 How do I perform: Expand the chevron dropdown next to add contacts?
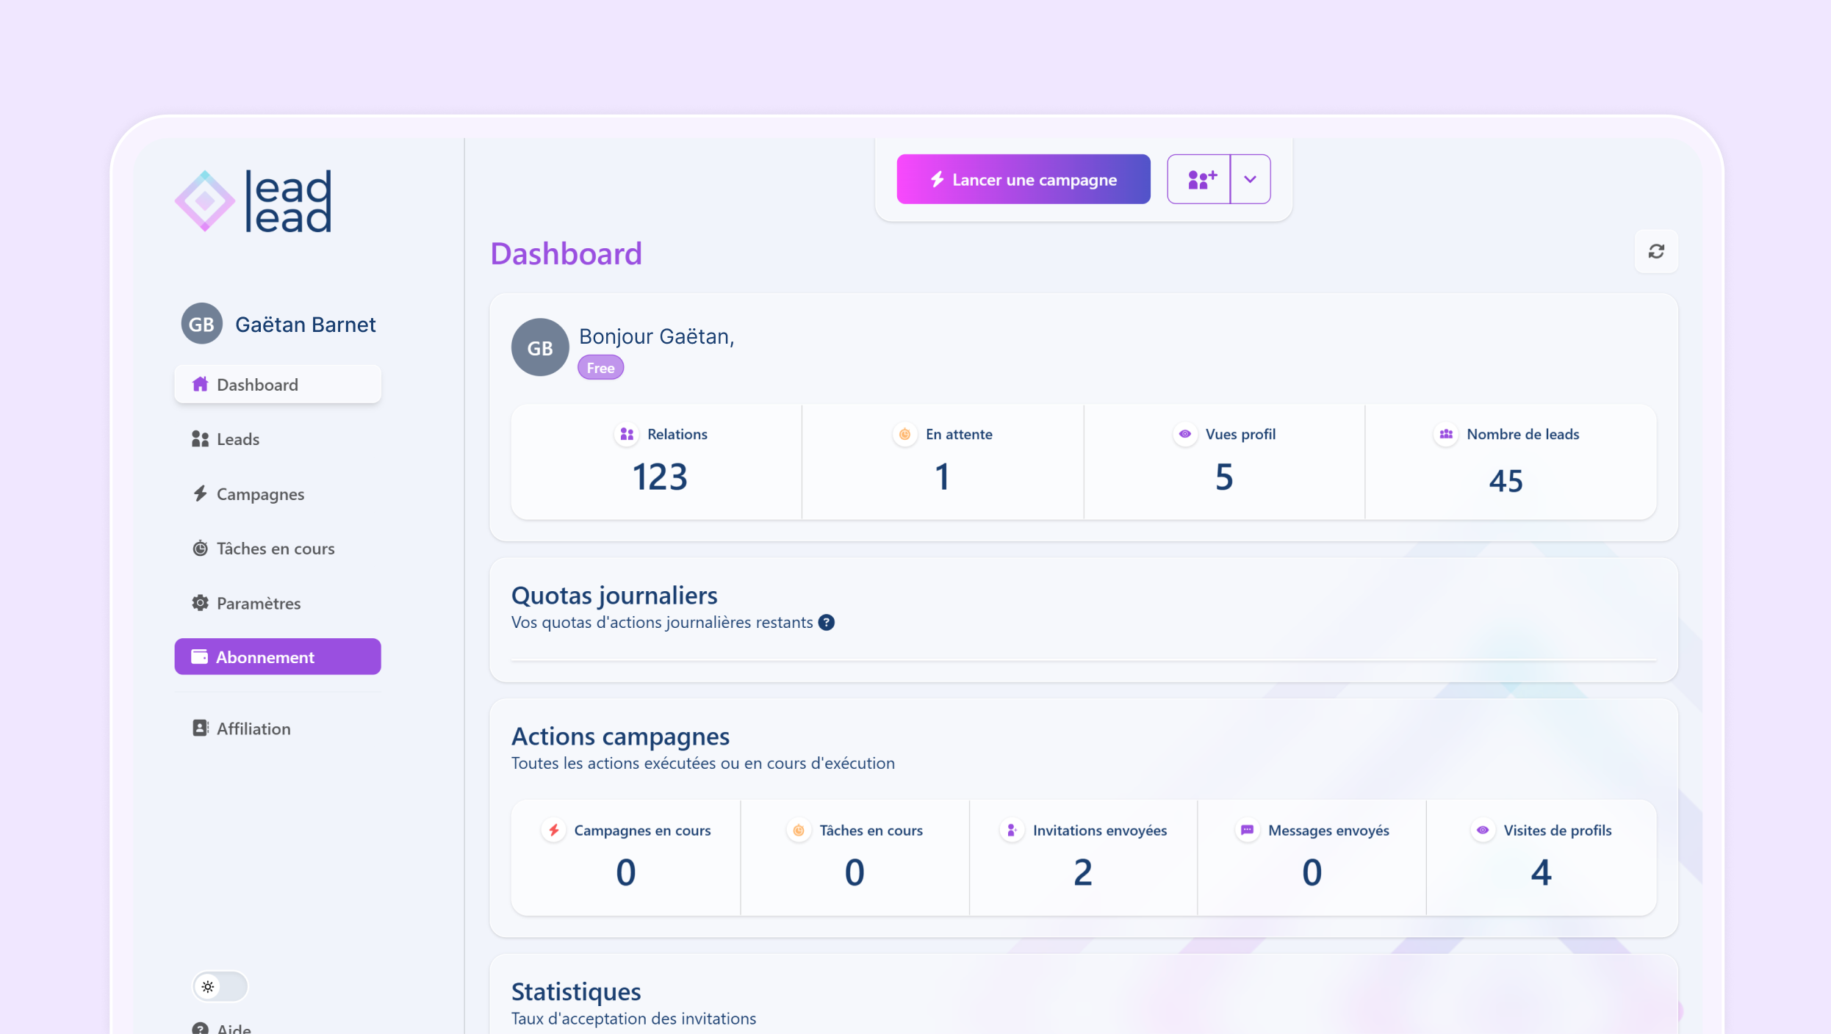(1250, 179)
